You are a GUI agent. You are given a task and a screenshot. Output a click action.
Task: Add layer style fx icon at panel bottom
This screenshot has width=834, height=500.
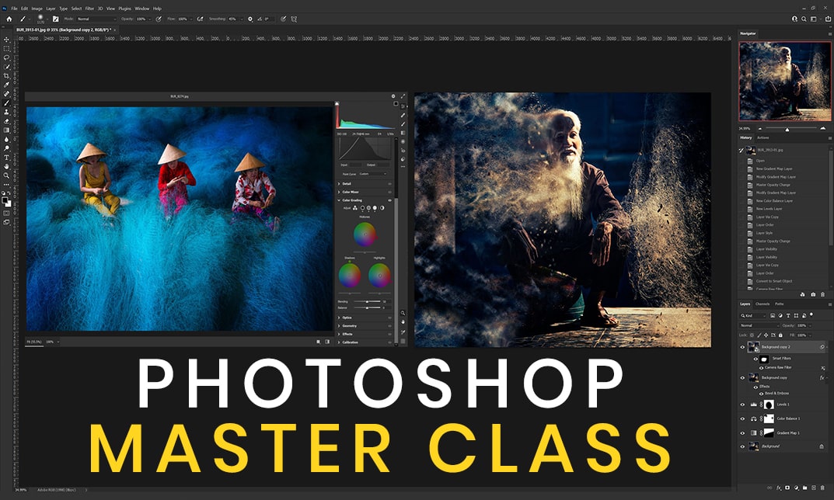tap(779, 488)
